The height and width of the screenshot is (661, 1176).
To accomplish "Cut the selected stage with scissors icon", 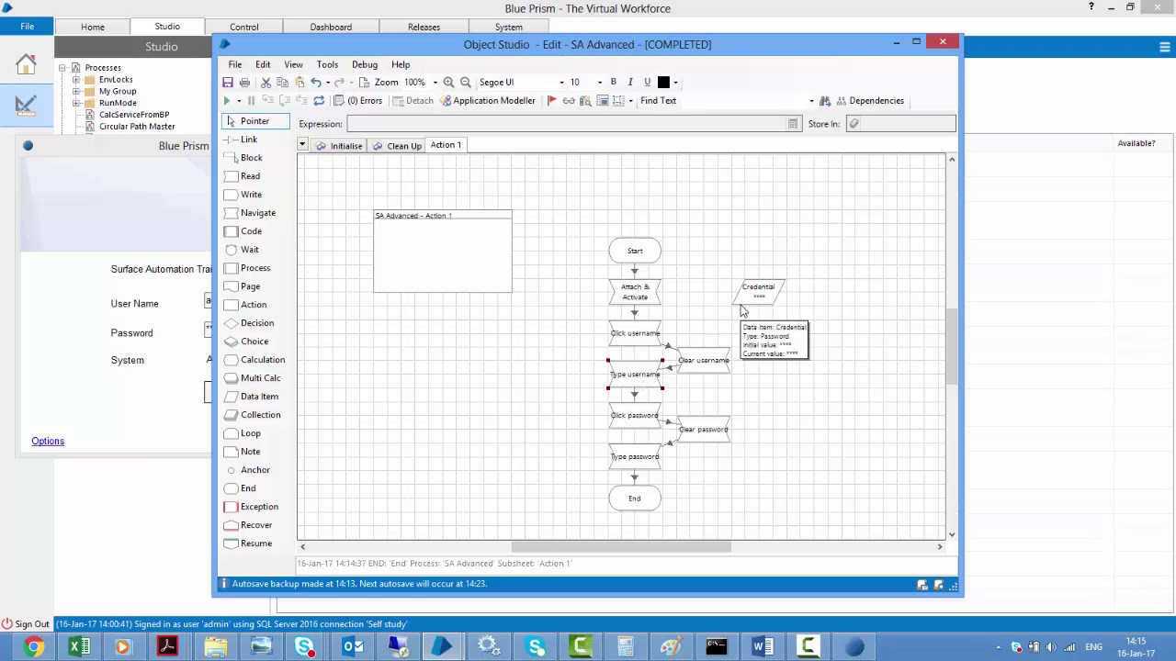I will coord(266,83).
